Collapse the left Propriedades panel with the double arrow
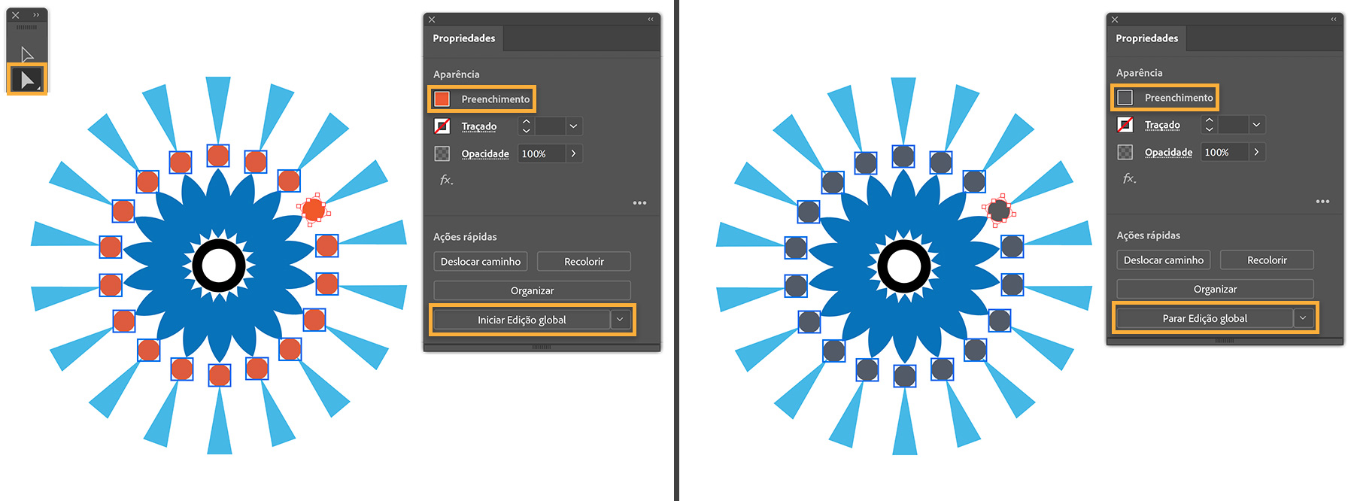The height and width of the screenshot is (501, 1354). tap(651, 20)
